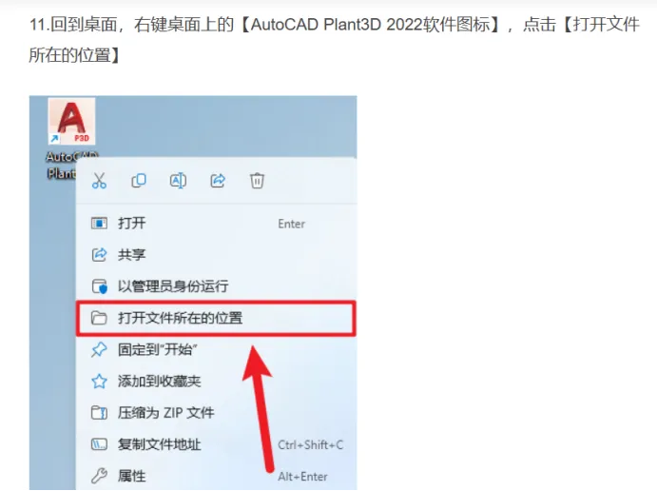Click the wrench icon beside 属性

coord(99,476)
